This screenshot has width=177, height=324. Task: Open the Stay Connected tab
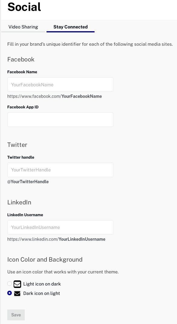[x=70, y=27]
